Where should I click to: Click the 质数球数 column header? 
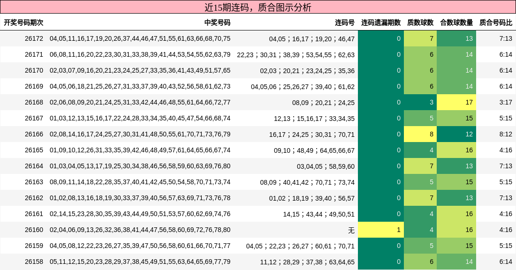(420, 22)
